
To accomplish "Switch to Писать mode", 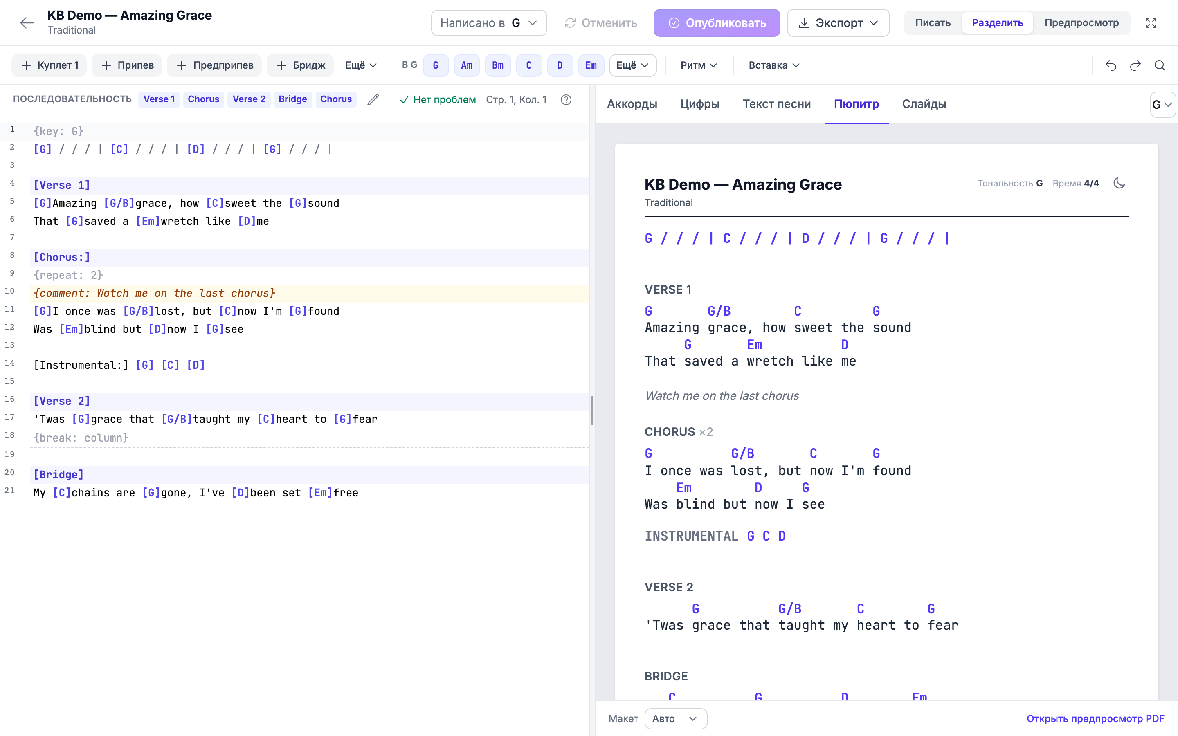I will [x=933, y=23].
